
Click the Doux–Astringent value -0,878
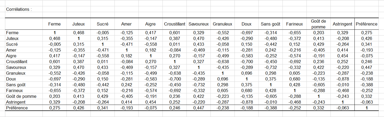(x=342, y=79)
